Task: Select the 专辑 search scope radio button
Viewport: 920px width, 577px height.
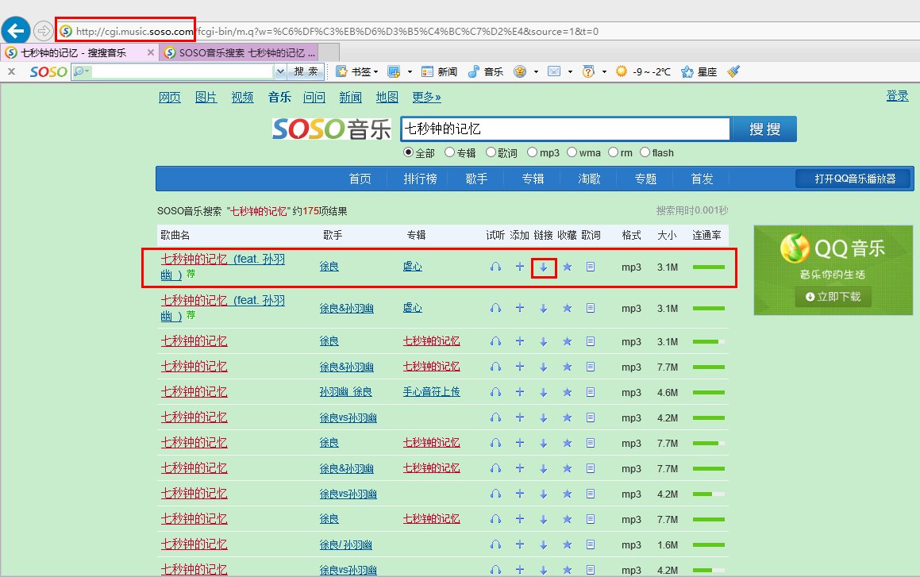Action: 450,152
